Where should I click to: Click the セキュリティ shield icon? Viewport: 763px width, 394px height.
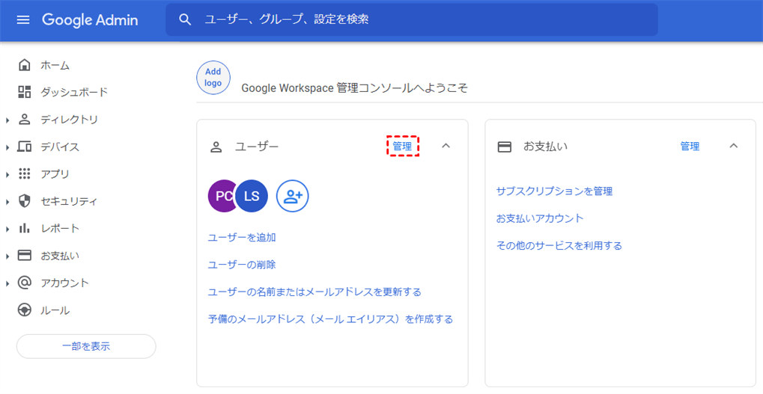pyautogui.click(x=24, y=201)
